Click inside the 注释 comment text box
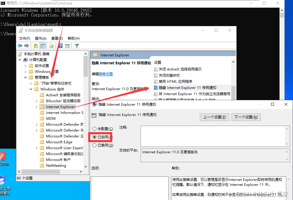The width and height of the screenshot is (293, 200). (213, 136)
